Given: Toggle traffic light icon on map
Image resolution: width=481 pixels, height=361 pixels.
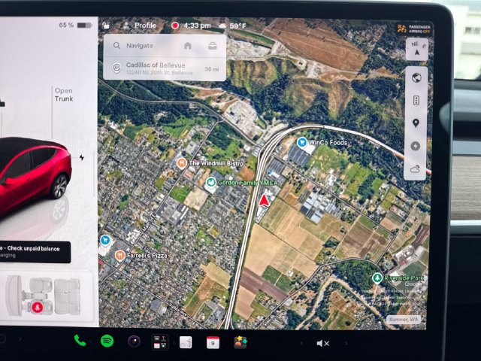Looking at the screenshot, I should click(x=416, y=100).
